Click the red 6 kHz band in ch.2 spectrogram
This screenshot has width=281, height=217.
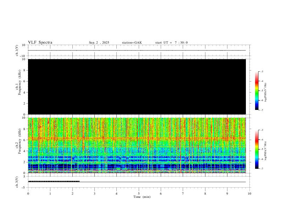click(x=137, y=138)
